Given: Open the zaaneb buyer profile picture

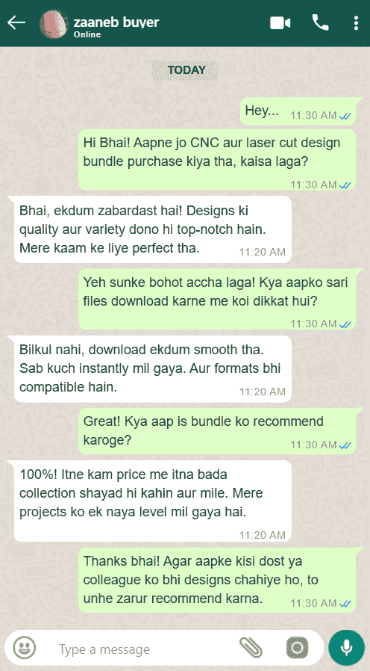Looking at the screenshot, I should (x=54, y=24).
